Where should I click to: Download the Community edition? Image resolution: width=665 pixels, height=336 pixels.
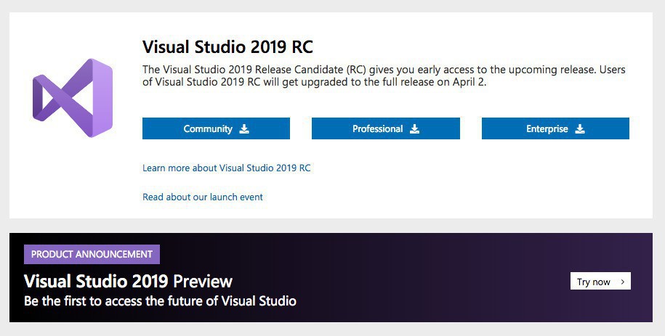pyautogui.click(x=216, y=128)
